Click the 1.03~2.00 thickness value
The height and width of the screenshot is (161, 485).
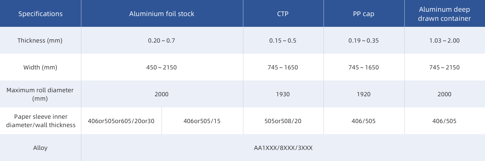click(x=444, y=41)
